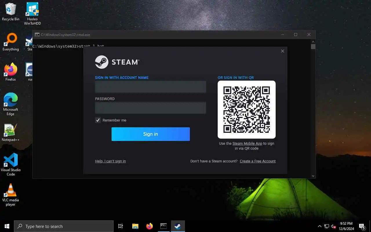Open network status tray icon

(x=327, y=226)
